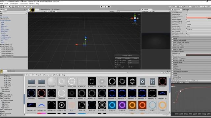Select the glowring01 red ring thumbnail
The height and width of the screenshot is (118, 211).
click(x=163, y=81)
